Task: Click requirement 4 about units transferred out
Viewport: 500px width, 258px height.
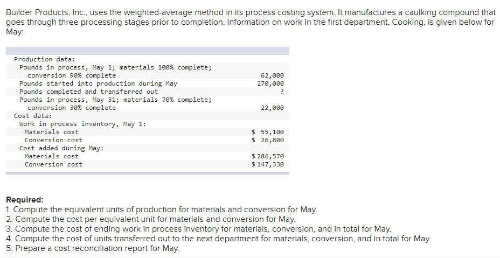Action: click(x=218, y=239)
